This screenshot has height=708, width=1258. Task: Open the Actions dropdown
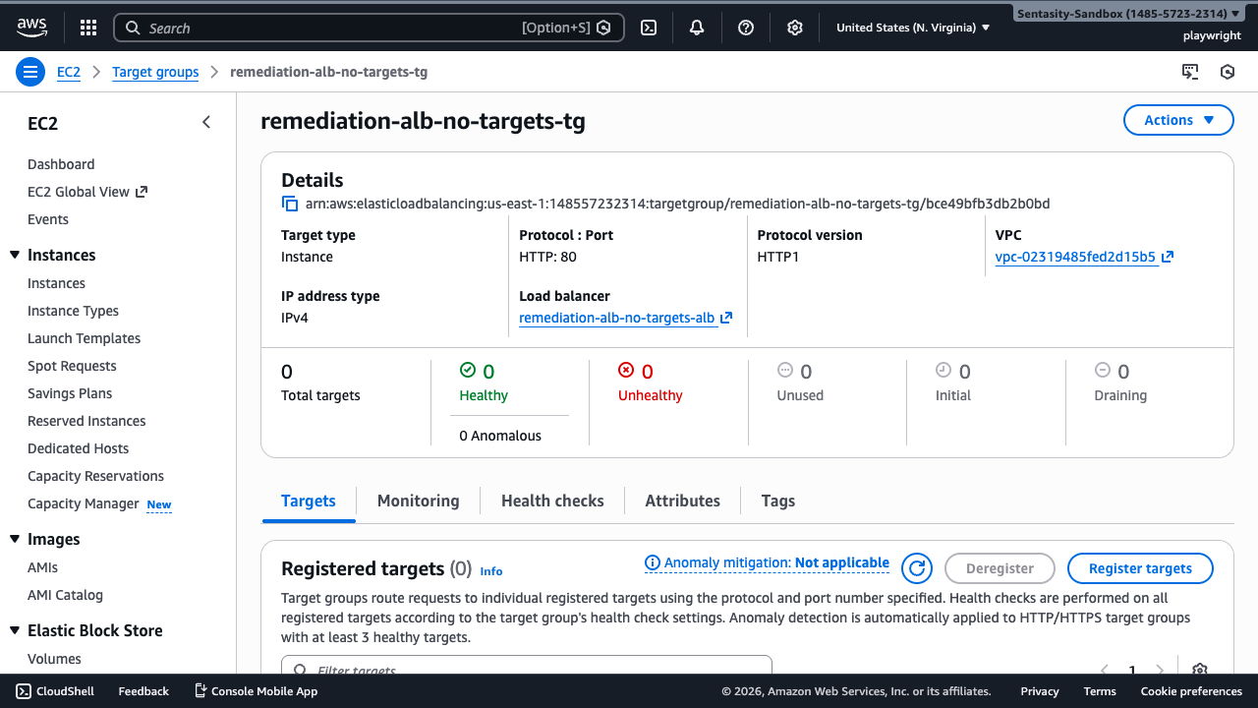click(x=1178, y=120)
